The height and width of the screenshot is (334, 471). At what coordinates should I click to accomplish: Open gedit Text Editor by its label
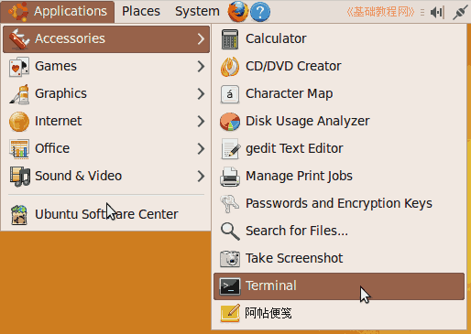coord(294,148)
